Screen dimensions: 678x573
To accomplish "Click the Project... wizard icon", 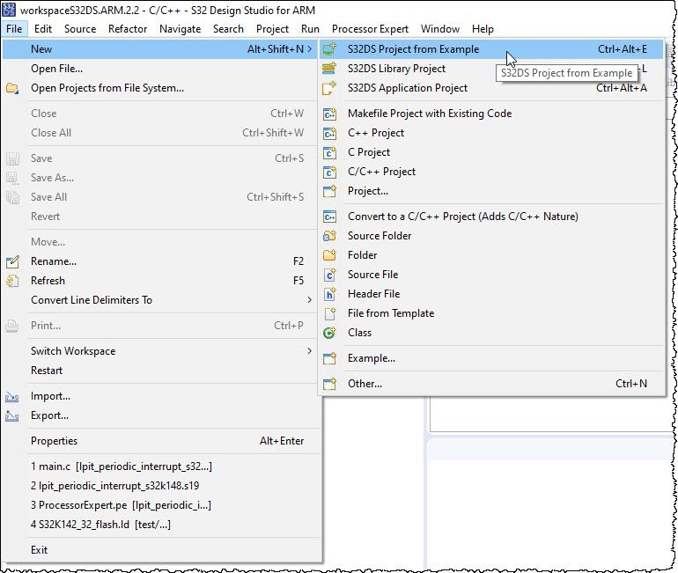I will pyautogui.click(x=329, y=191).
